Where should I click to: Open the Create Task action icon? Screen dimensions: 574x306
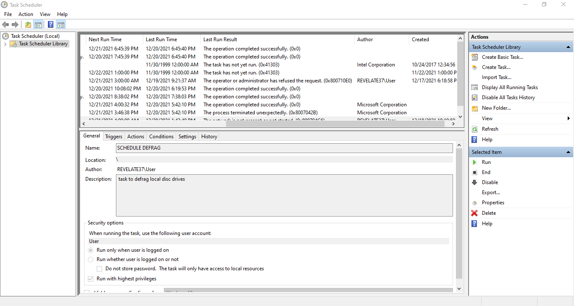tap(474, 67)
